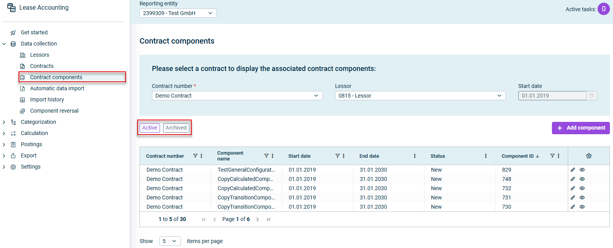Switch to the Active components toggle

pos(150,128)
